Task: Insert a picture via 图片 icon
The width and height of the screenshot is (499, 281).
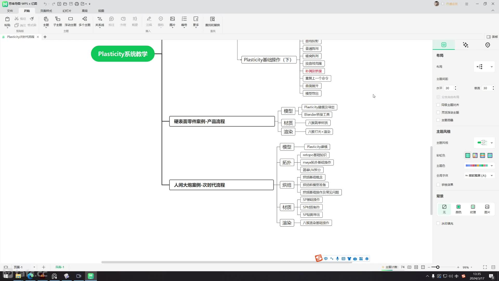Action: pos(172,19)
